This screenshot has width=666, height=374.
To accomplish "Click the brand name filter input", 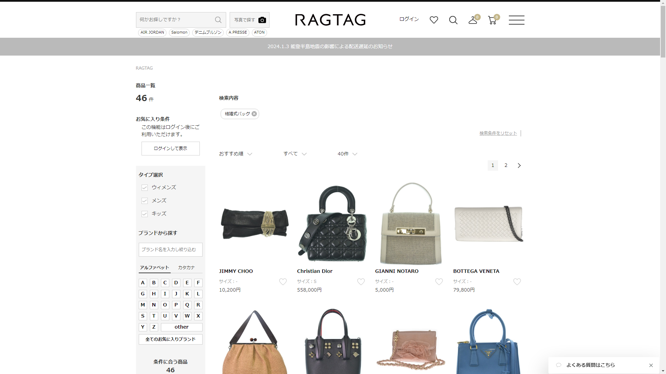I will (x=170, y=250).
